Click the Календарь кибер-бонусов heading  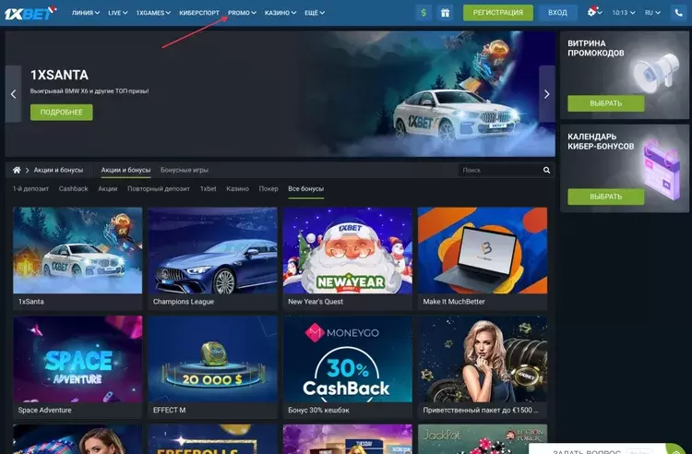pos(601,141)
